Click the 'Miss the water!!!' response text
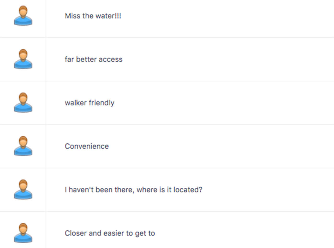 (93, 16)
